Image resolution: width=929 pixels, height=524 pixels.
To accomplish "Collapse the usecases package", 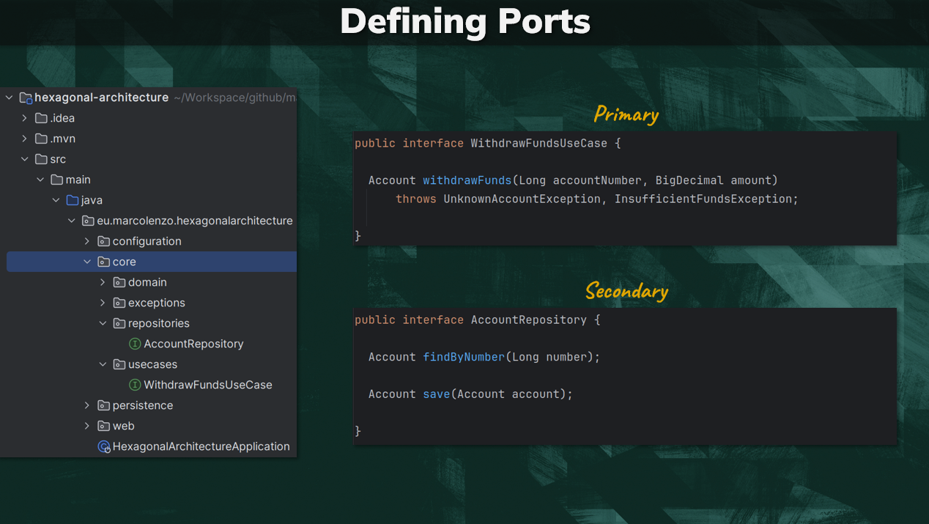I will point(102,364).
